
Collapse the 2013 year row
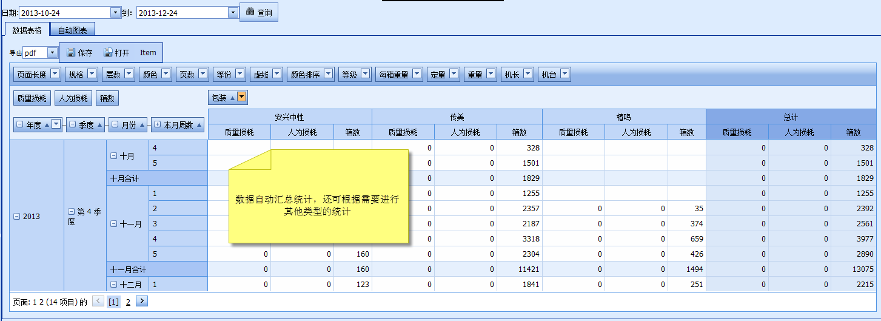[x=17, y=216]
